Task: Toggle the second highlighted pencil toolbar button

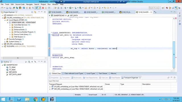Action: 40,8
